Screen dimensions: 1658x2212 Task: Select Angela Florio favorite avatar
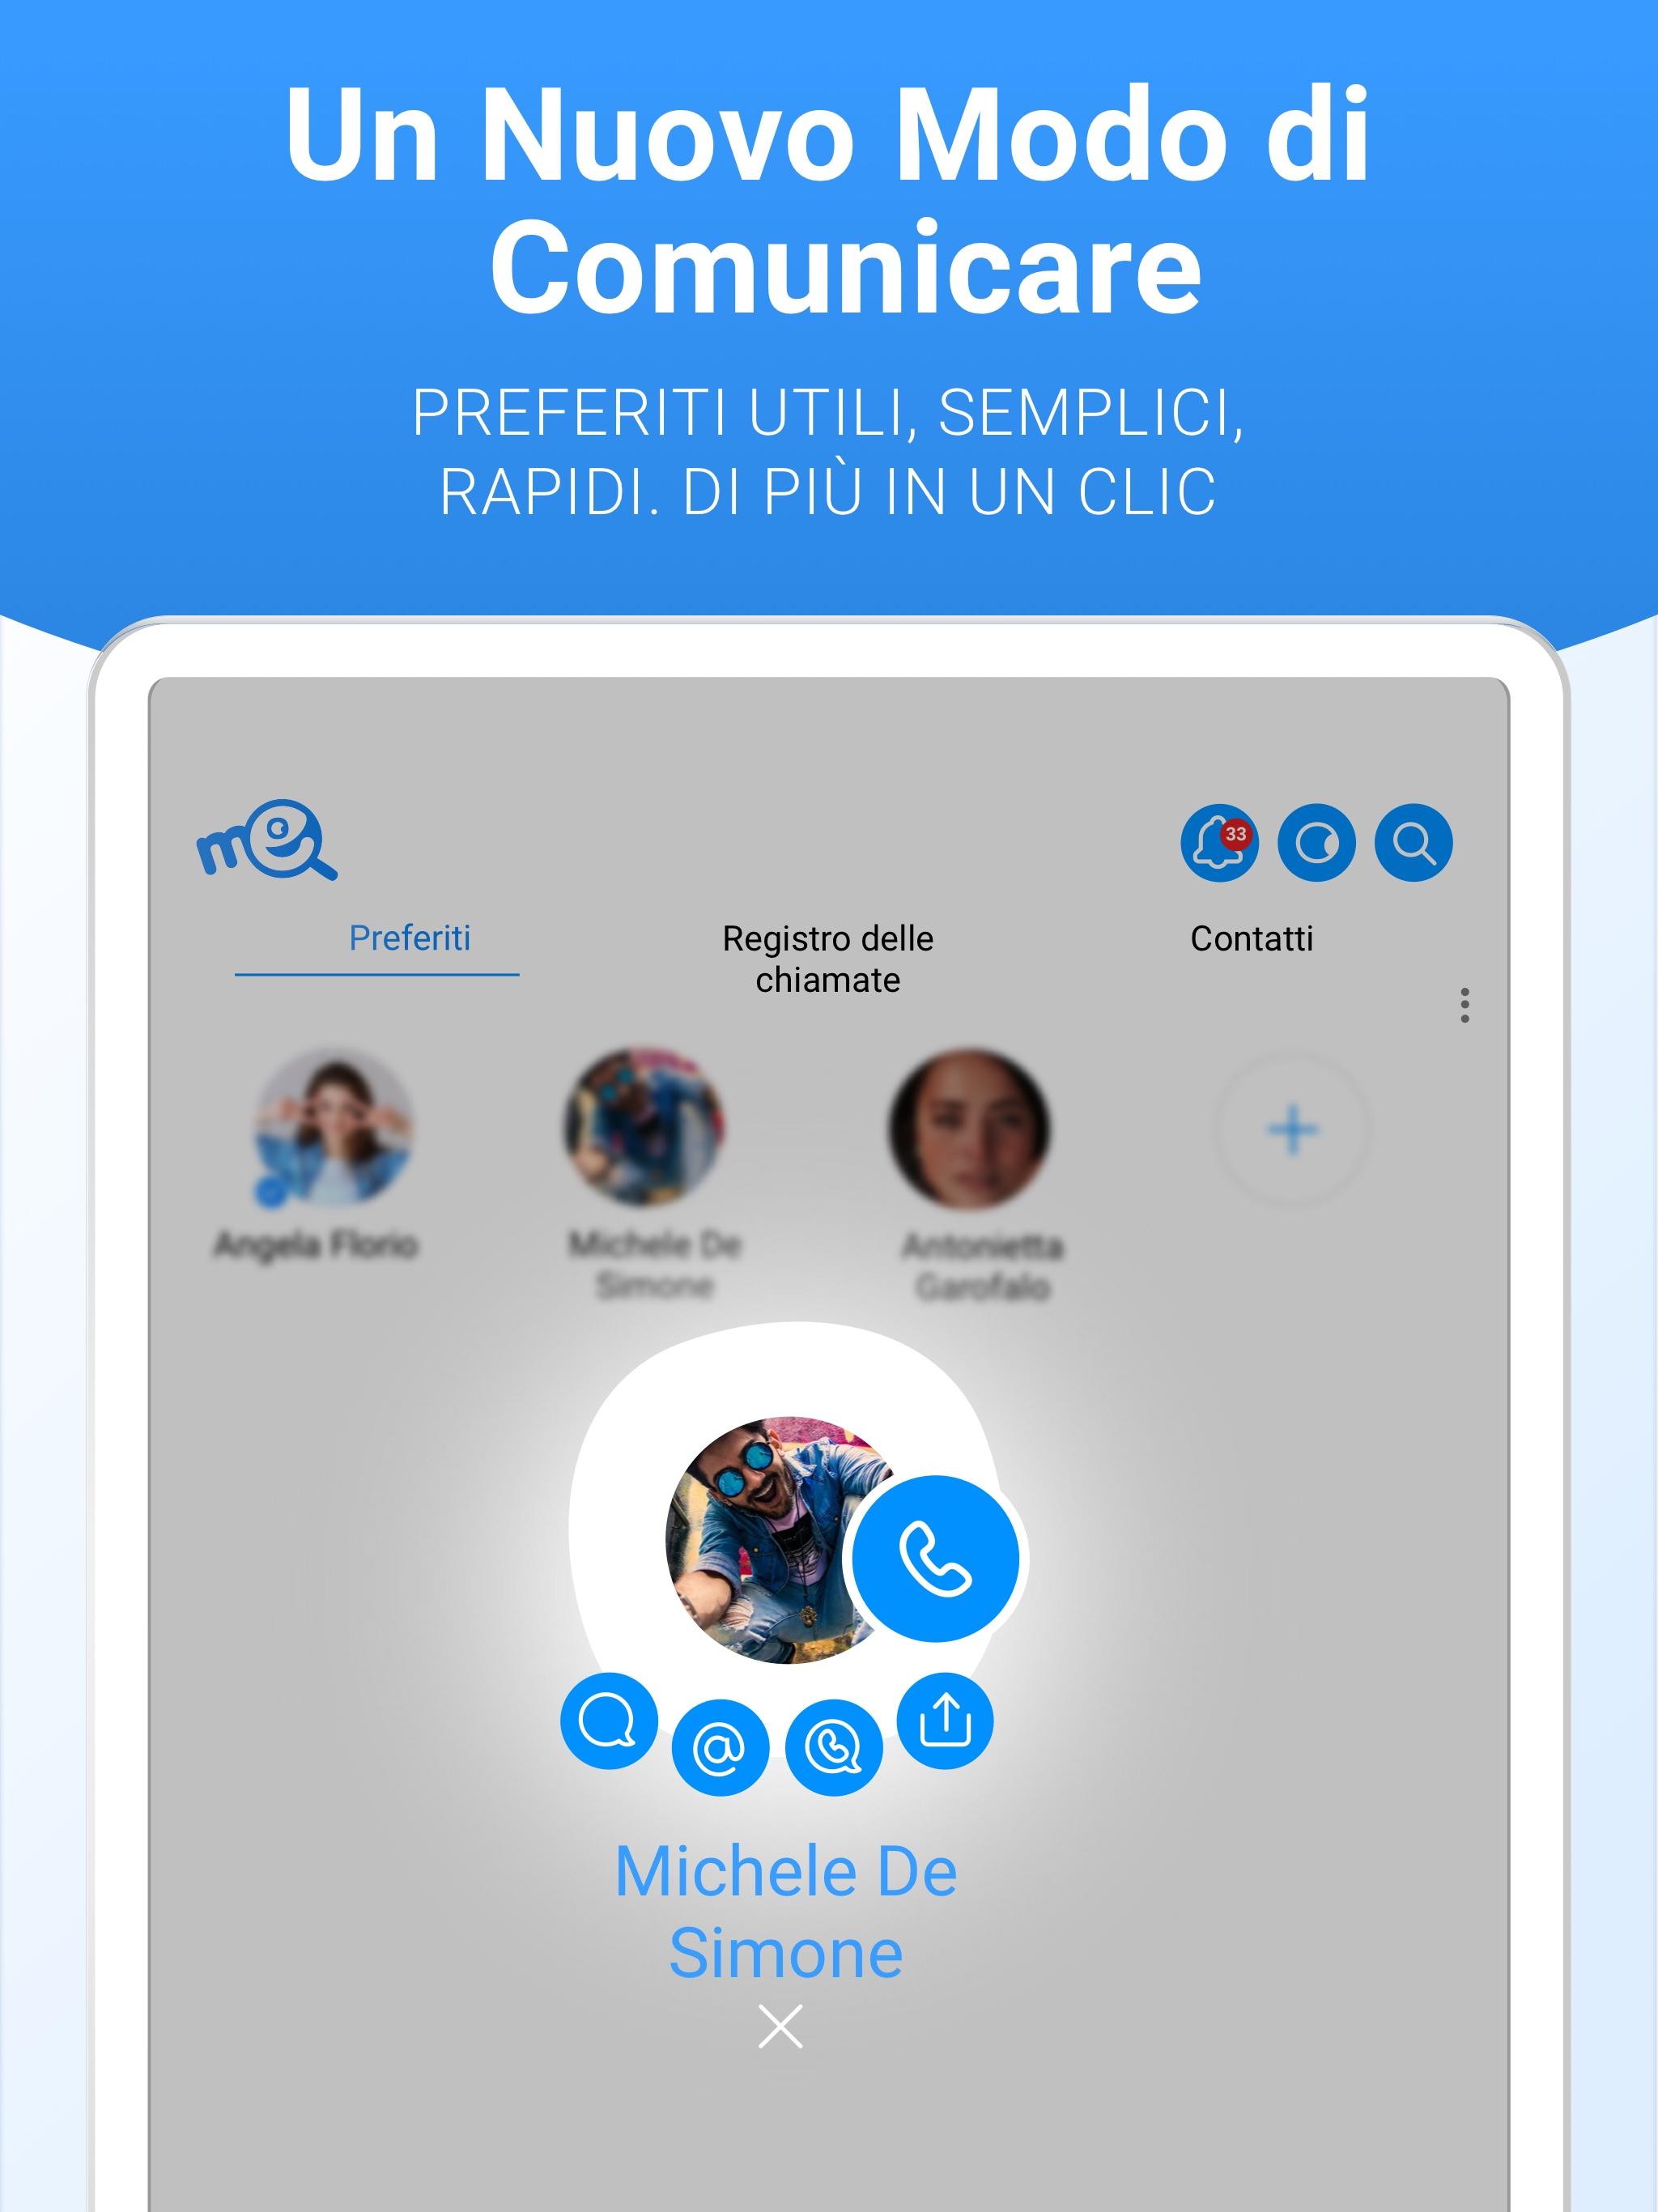coord(333,1127)
